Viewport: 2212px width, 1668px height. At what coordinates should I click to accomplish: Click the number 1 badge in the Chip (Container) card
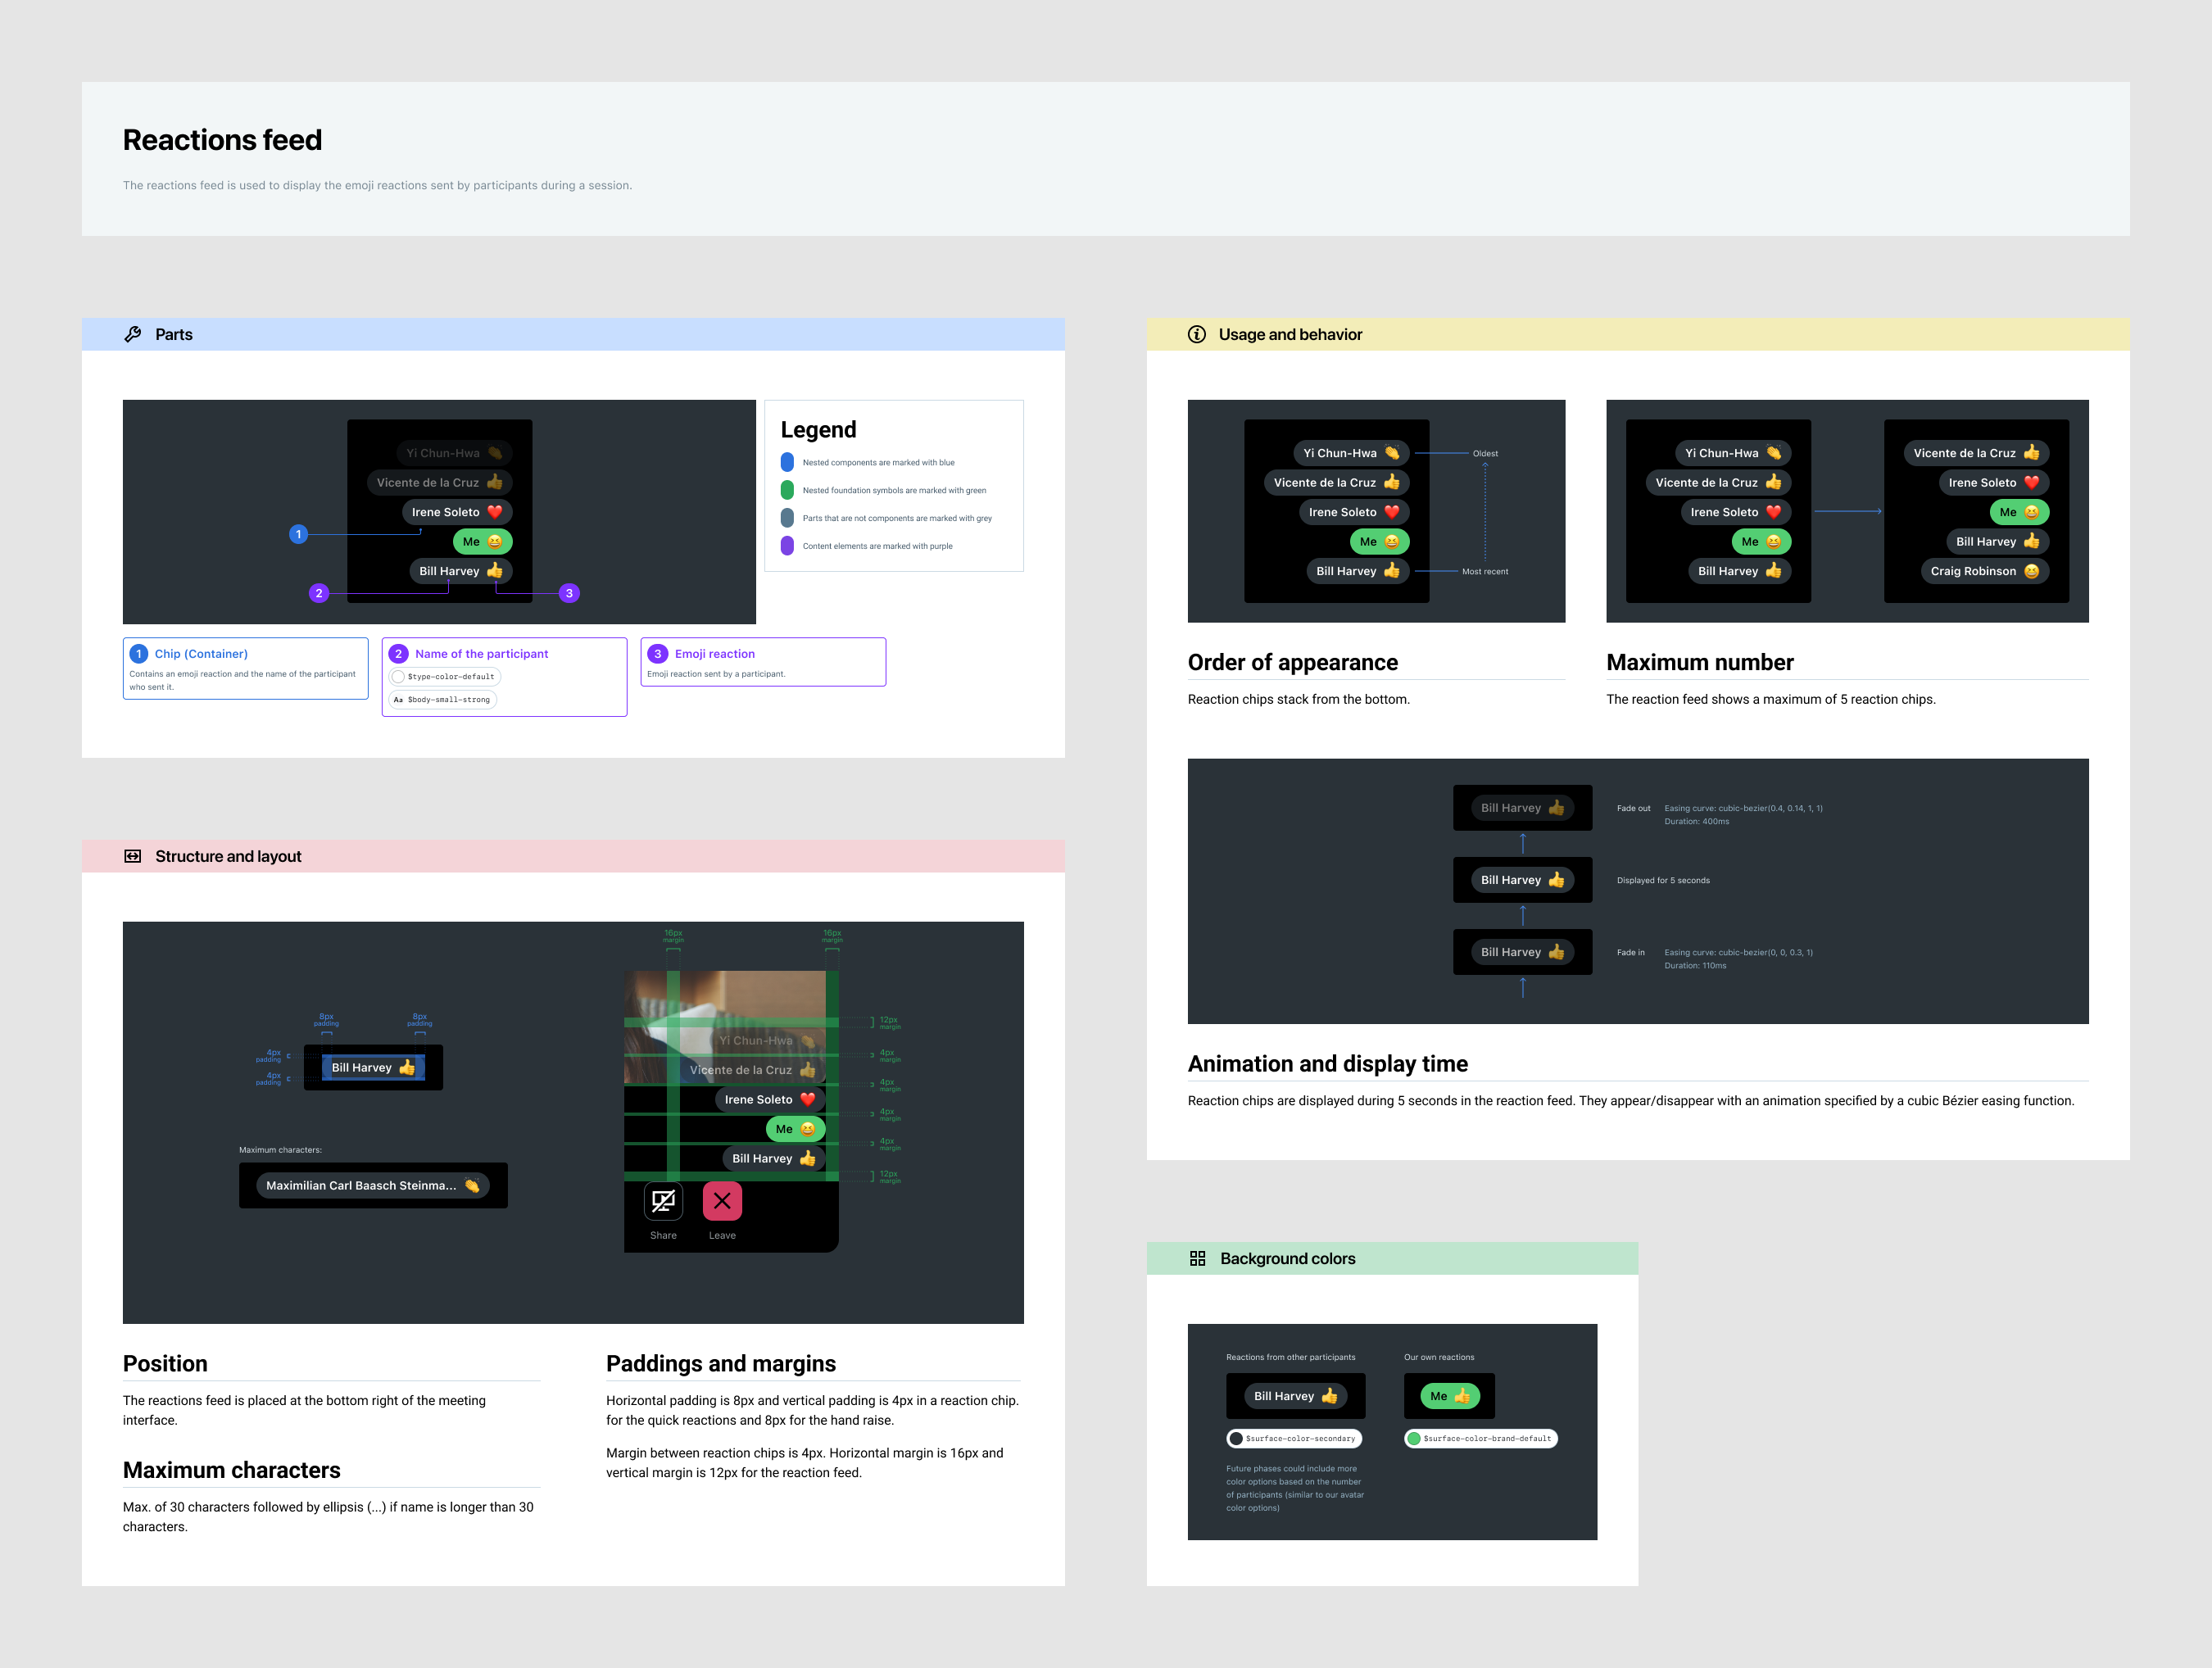[x=139, y=654]
